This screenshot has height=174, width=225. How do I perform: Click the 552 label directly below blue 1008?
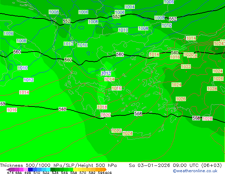tap(116, 16)
